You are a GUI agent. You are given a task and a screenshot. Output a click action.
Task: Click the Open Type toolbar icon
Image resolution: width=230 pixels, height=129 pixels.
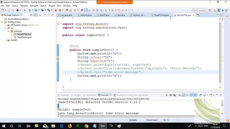tap(67, 10)
